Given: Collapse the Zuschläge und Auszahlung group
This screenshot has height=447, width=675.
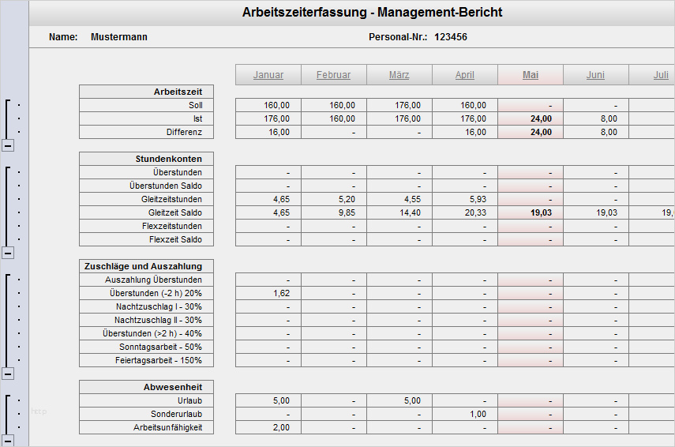Looking at the screenshot, I should (8, 374).
